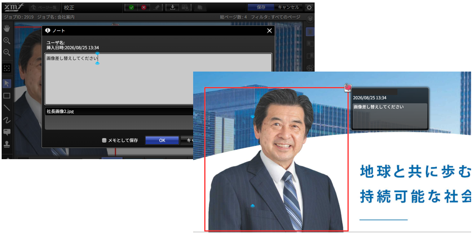Click the green checkmark approve icon
The height and width of the screenshot is (234, 474).
[x=131, y=7]
